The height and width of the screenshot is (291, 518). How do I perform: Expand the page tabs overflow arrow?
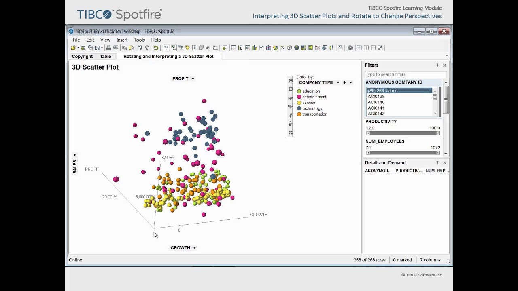tap(447, 56)
